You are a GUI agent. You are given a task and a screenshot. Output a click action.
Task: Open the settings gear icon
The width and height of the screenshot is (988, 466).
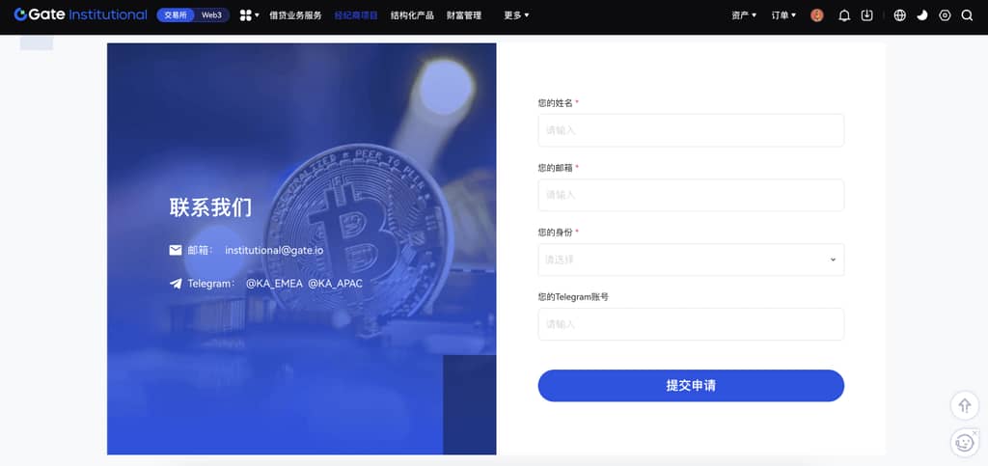945,15
